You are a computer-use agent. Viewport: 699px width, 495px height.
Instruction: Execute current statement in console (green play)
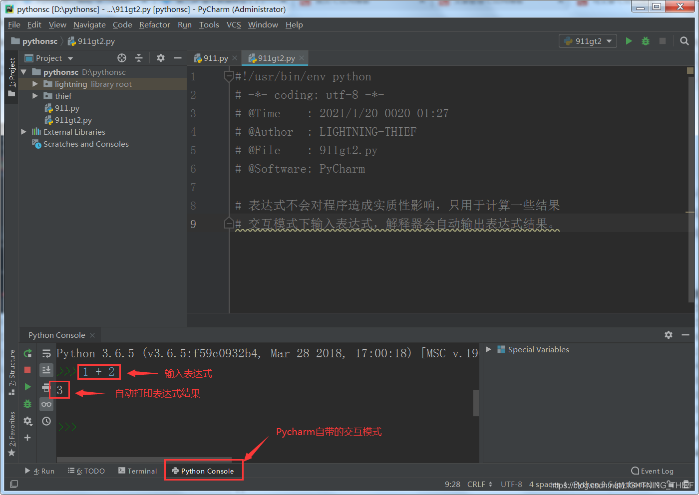tap(28, 387)
